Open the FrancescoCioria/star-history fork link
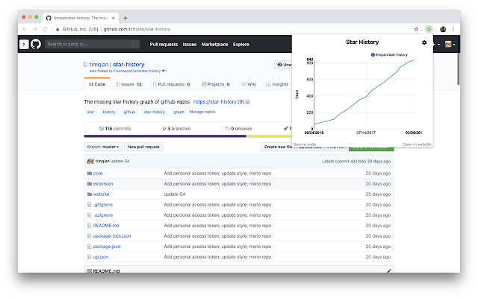The image size is (478, 298). [x=137, y=71]
